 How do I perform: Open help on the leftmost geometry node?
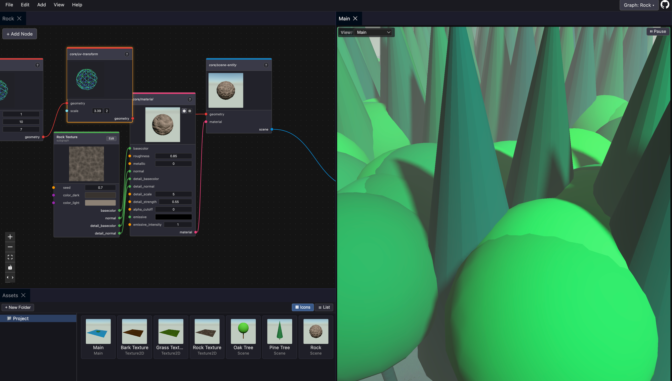click(37, 65)
